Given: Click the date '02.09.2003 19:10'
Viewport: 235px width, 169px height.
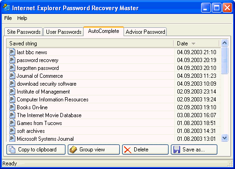Looking at the screenshot, I should (x=196, y=107).
